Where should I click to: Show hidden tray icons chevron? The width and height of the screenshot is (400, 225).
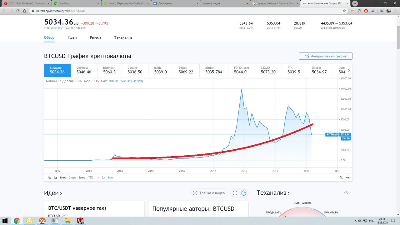355,221
